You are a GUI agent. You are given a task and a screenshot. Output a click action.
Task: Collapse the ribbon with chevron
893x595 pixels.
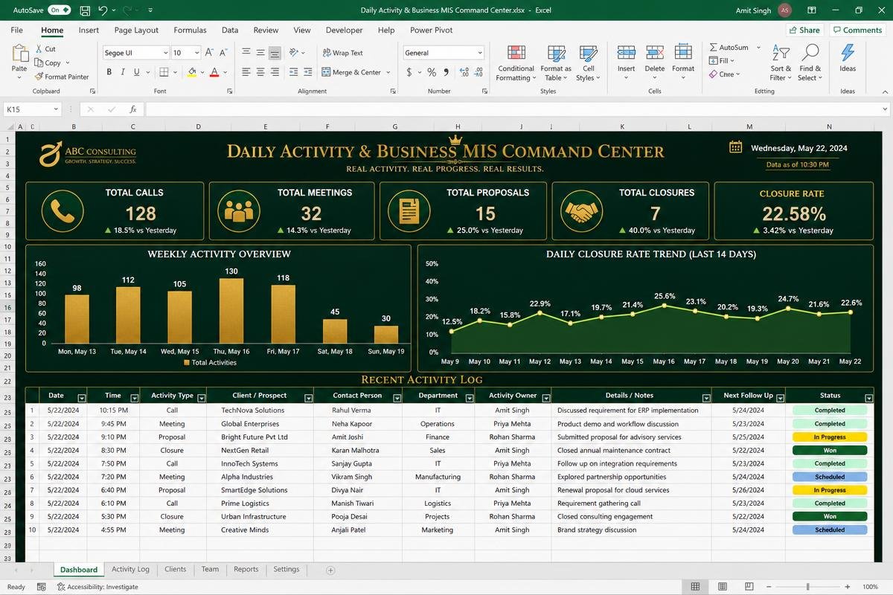point(884,91)
